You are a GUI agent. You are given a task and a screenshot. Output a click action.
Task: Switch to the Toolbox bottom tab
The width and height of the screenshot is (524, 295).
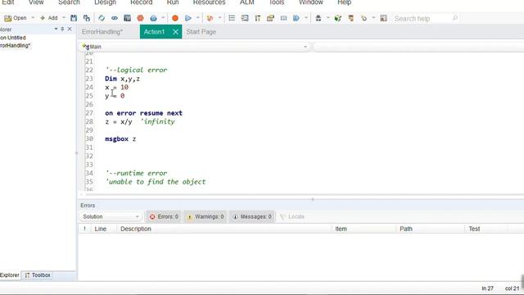(x=38, y=275)
